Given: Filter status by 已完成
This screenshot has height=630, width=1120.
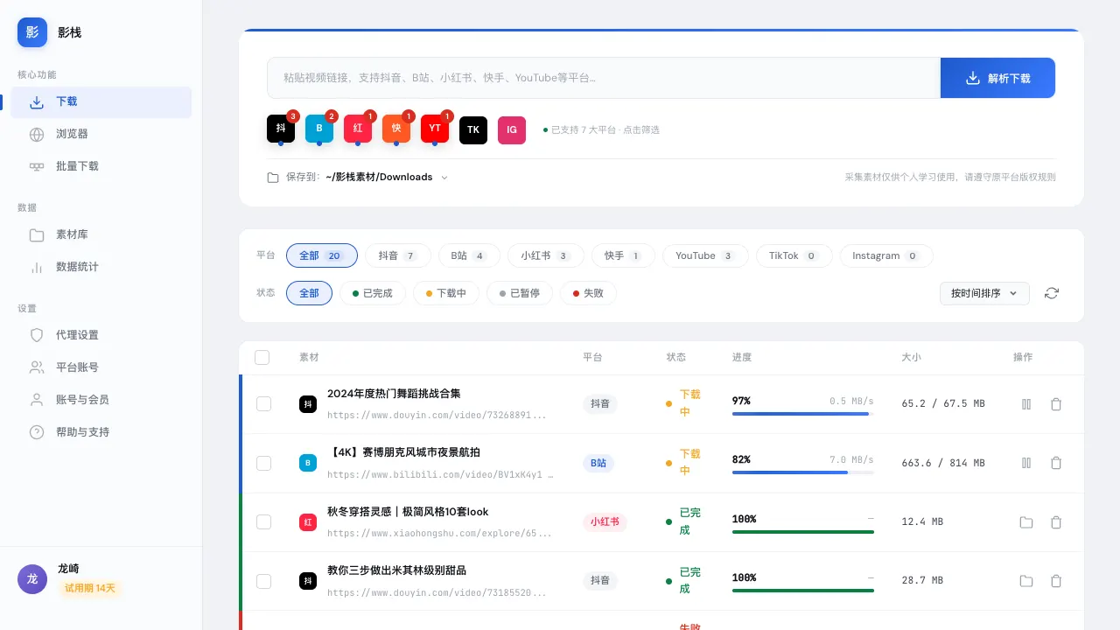Looking at the screenshot, I should click(x=373, y=293).
